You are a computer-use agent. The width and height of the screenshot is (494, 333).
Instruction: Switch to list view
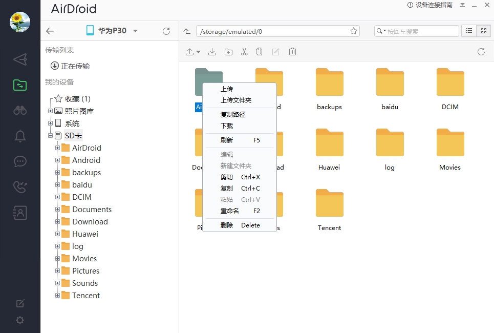[469, 31]
